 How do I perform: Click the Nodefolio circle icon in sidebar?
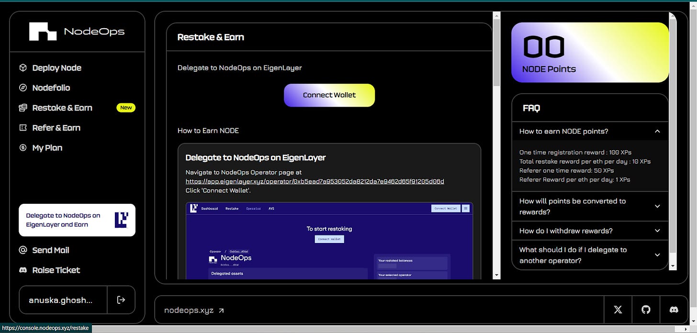click(23, 88)
